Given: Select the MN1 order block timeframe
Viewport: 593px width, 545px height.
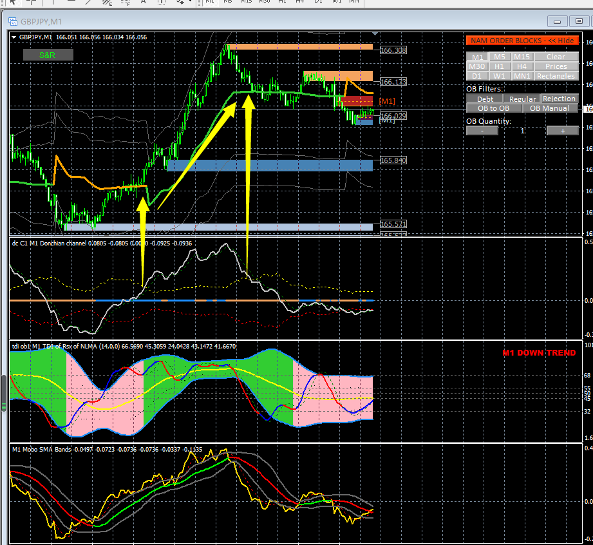Looking at the screenshot, I should pyautogui.click(x=522, y=76).
